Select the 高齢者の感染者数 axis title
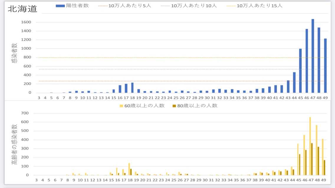 (x=15, y=144)
